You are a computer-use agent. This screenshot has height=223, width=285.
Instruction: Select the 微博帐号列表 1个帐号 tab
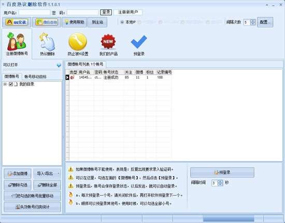point(85,64)
